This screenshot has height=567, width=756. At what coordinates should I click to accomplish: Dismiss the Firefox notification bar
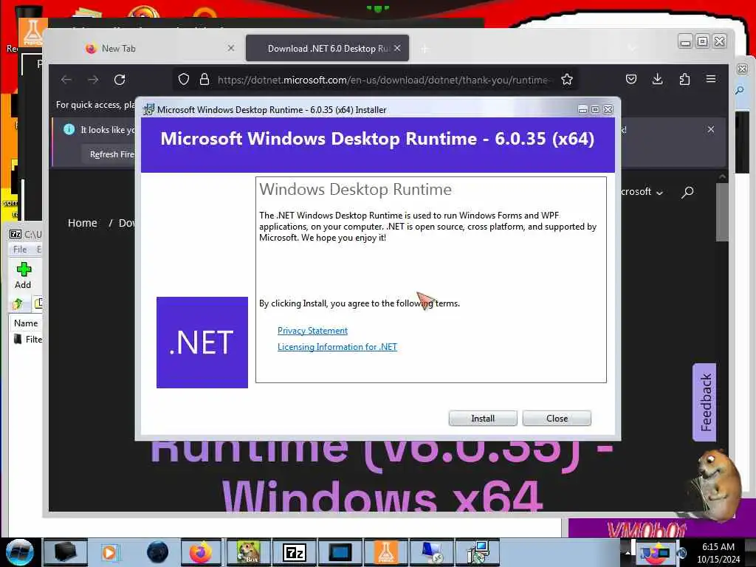tap(711, 129)
